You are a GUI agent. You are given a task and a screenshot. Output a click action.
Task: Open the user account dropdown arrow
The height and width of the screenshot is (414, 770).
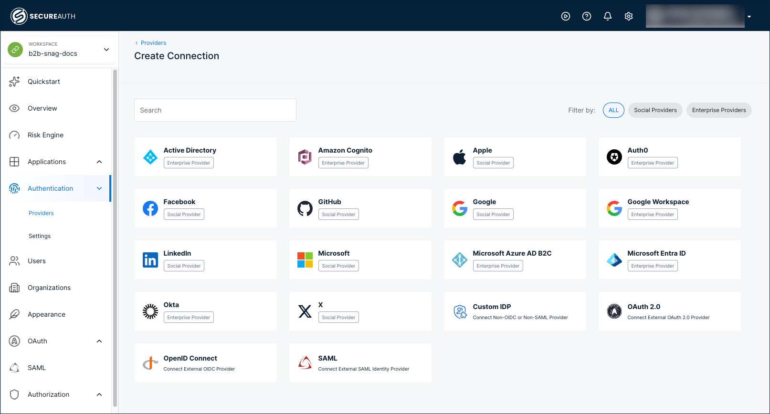coord(749,17)
